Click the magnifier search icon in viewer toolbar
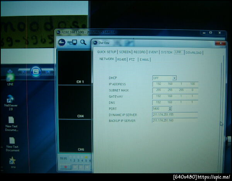Screen dimensions: 232x181 click(x=83, y=42)
